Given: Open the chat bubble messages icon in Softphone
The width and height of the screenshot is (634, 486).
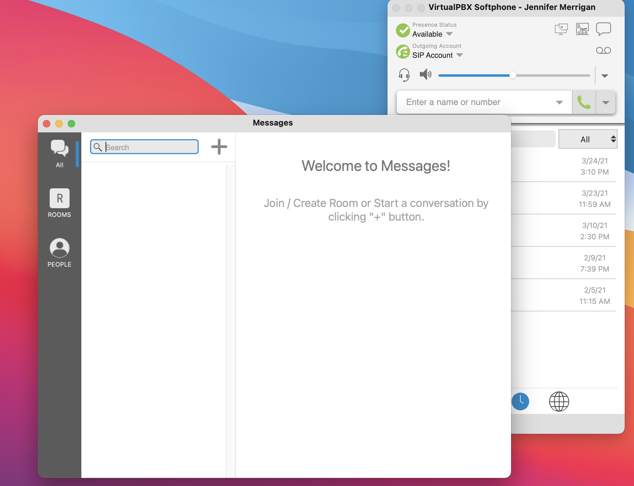Looking at the screenshot, I should coord(603,29).
